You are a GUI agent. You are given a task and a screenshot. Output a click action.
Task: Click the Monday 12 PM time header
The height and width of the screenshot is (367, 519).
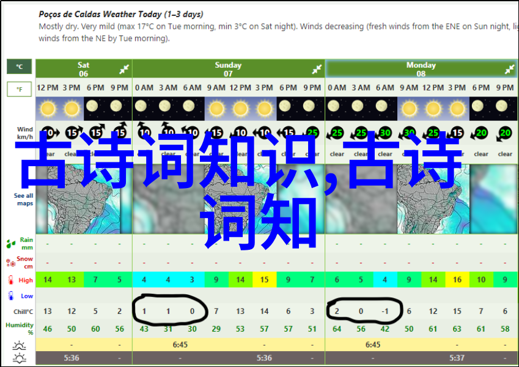(x=433, y=88)
